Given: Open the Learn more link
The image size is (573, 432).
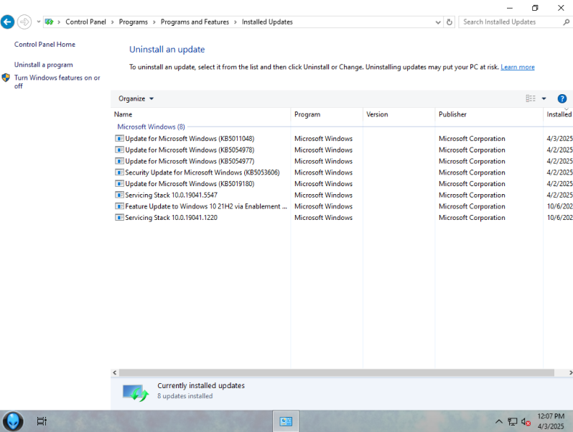Looking at the screenshot, I should pos(518,67).
